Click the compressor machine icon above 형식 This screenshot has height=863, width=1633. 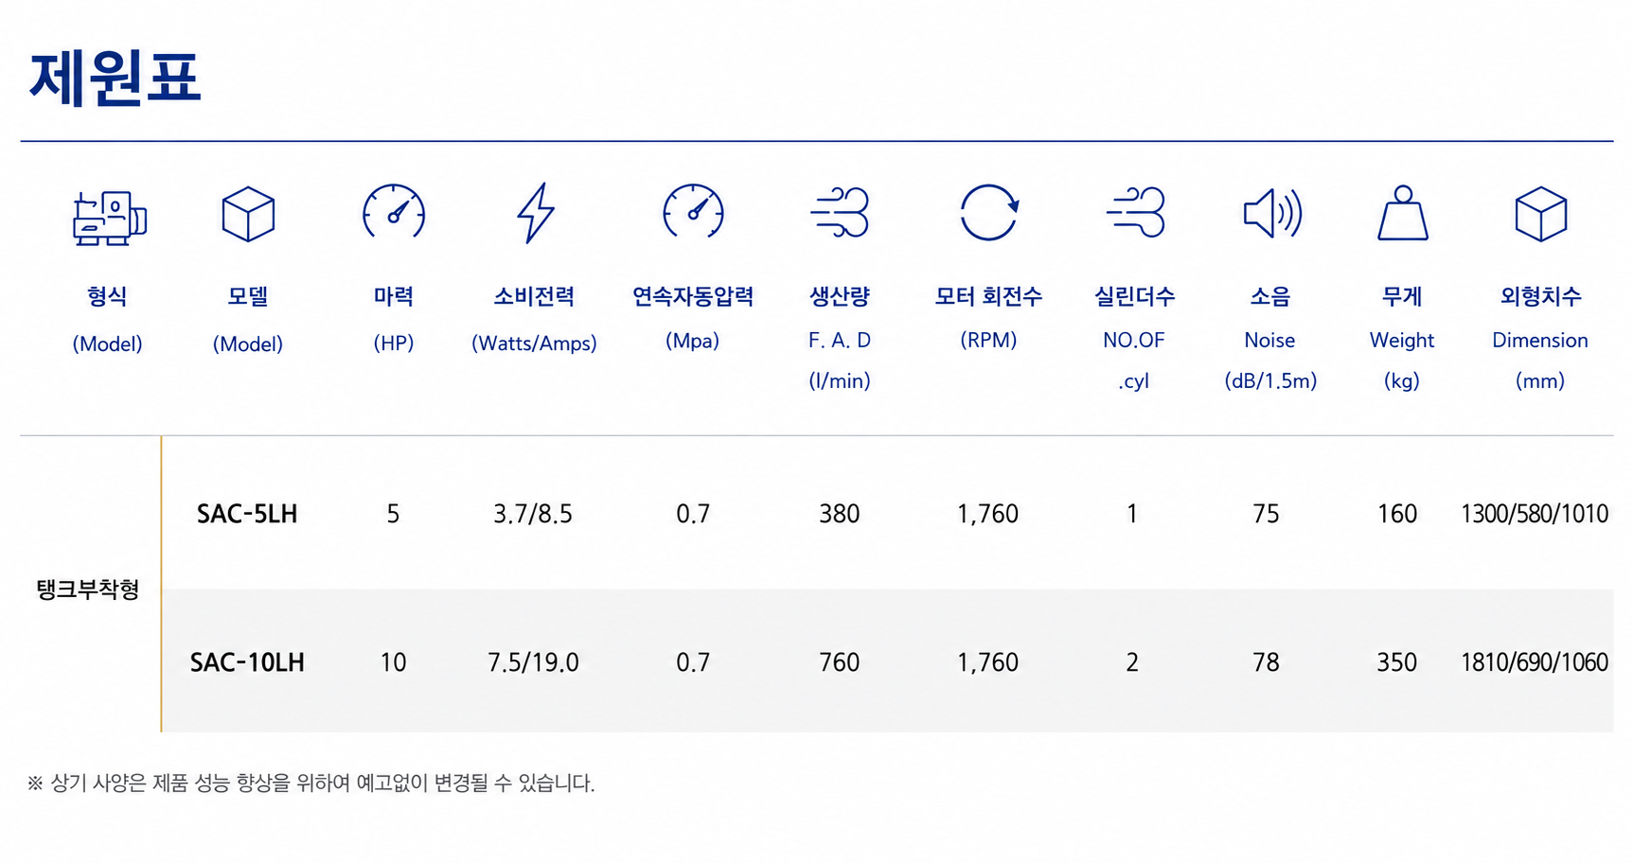(109, 218)
